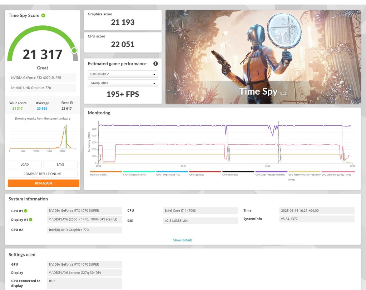
Task: Click the Your score value in green
Action: (18, 109)
